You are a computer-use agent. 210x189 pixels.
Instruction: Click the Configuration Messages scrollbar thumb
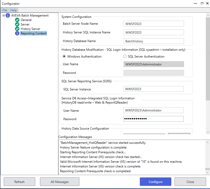click(x=207, y=169)
